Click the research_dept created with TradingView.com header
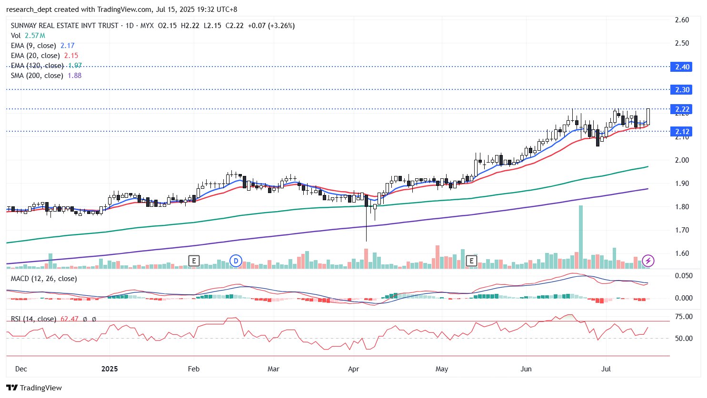The width and height of the screenshot is (707, 398). click(121, 10)
